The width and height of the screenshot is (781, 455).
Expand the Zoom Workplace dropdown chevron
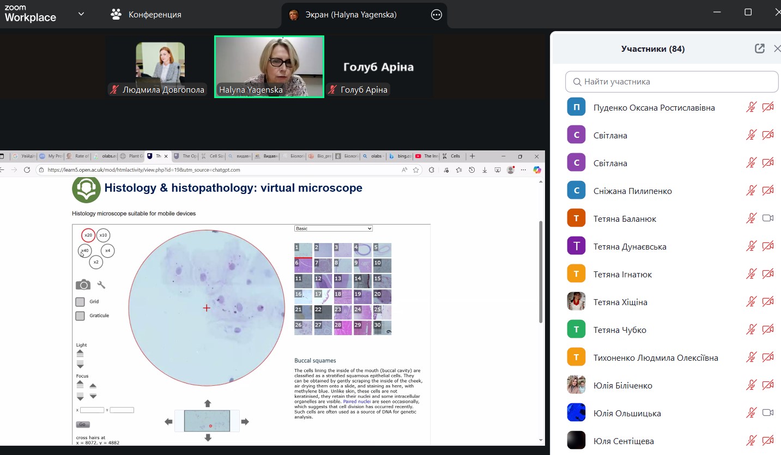tap(81, 14)
